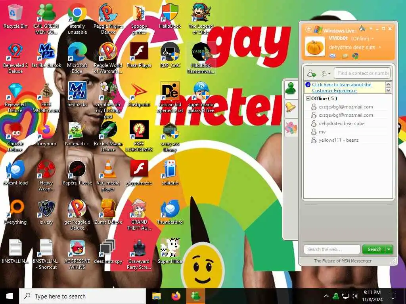Select the Everything search desktop icon
The height and width of the screenshot is (304, 406).
tap(15, 212)
